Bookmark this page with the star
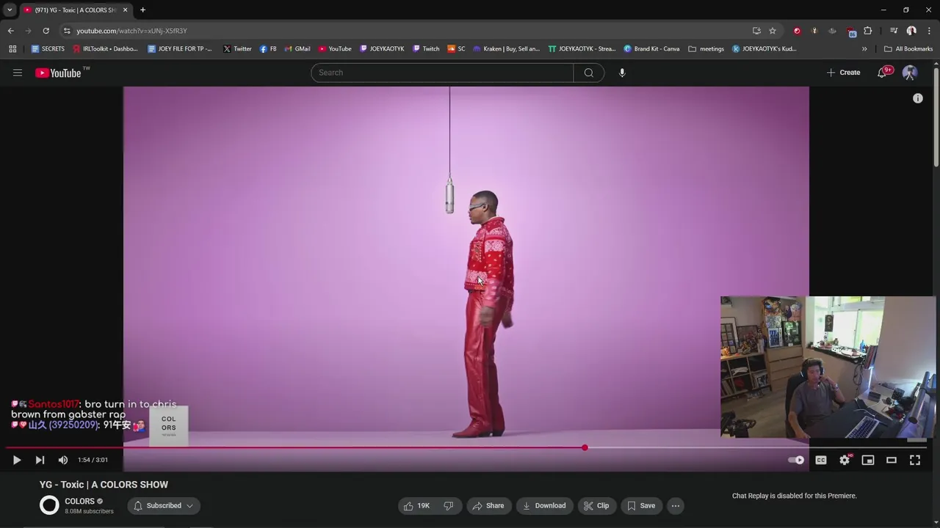 [x=773, y=31]
